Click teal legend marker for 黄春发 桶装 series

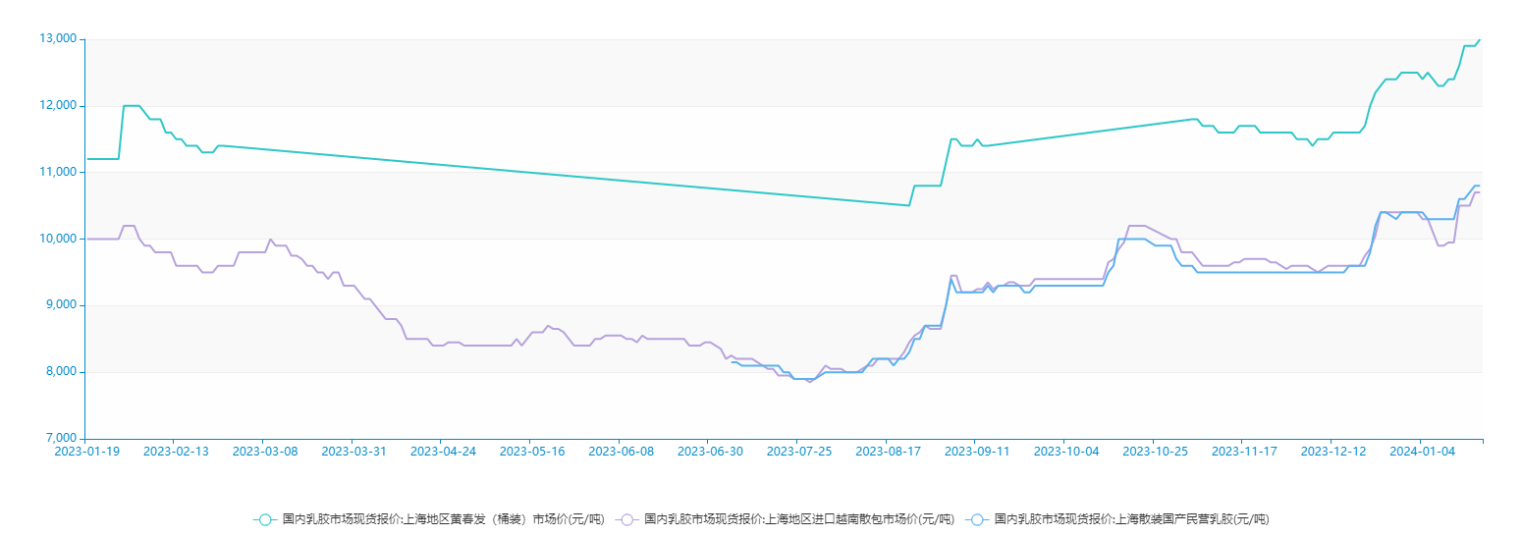264,519
